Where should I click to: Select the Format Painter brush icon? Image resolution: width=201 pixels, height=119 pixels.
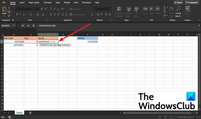click(9, 16)
